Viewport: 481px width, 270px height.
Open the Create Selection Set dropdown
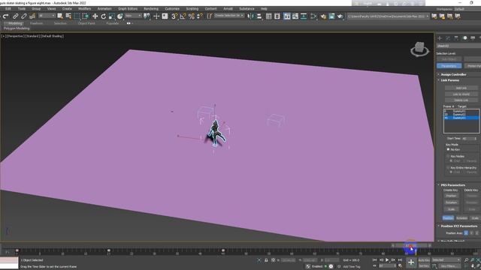(228, 16)
